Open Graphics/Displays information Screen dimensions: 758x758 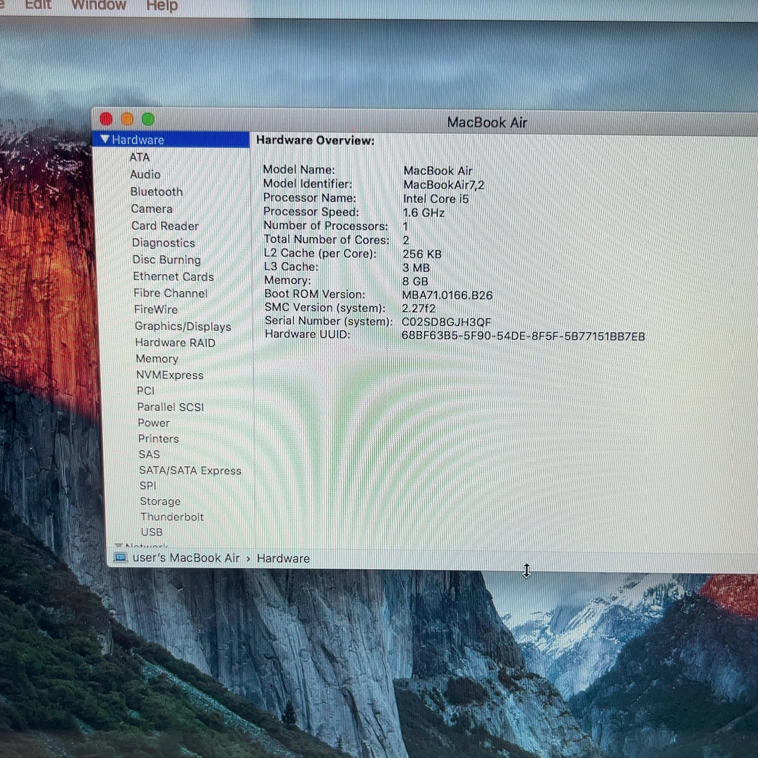tap(183, 326)
